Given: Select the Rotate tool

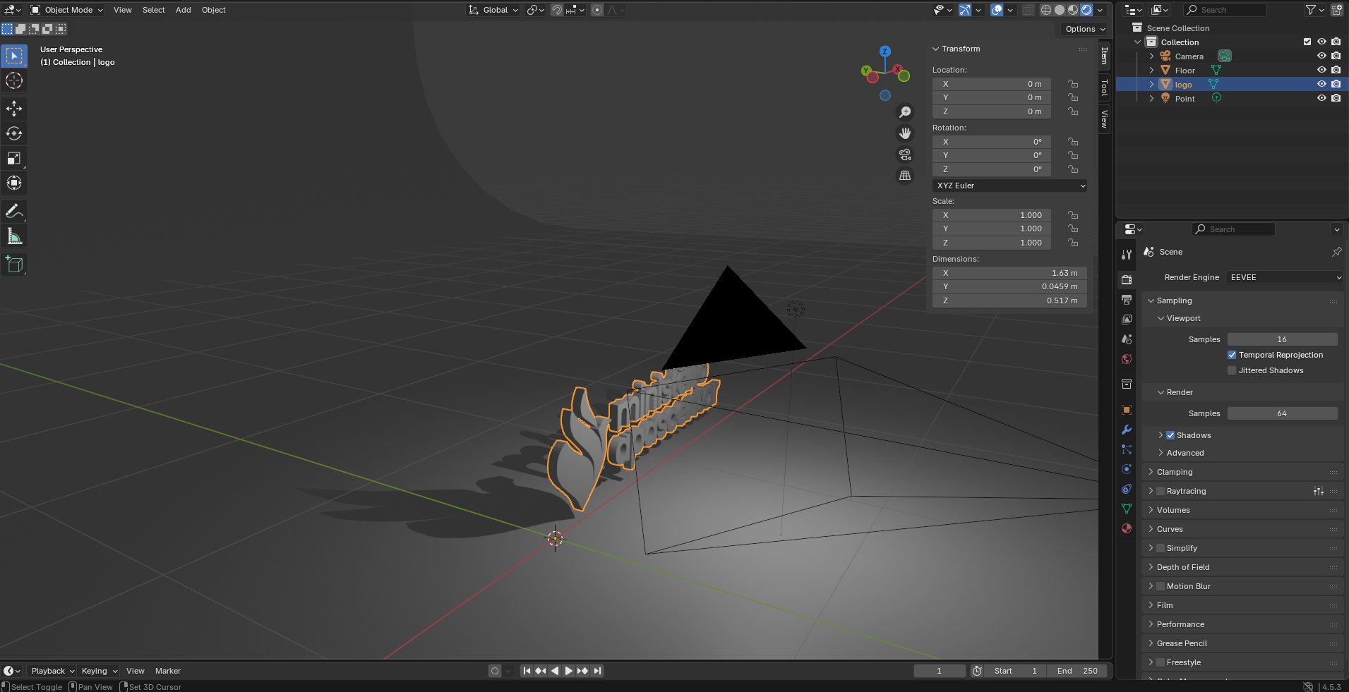Looking at the screenshot, I should (x=14, y=133).
